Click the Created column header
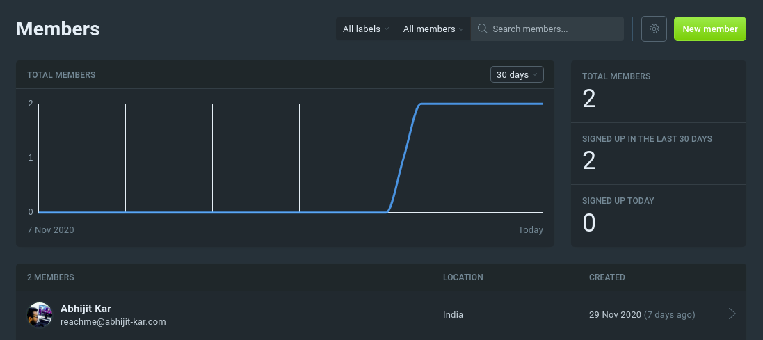 (607, 277)
